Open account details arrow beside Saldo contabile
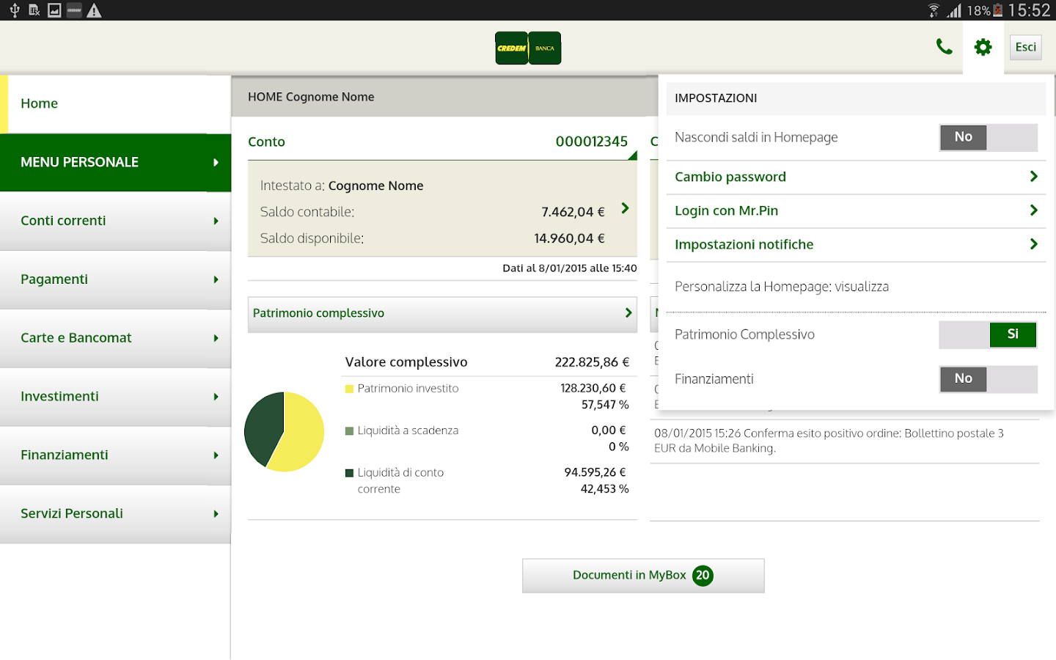 [625, 208]
